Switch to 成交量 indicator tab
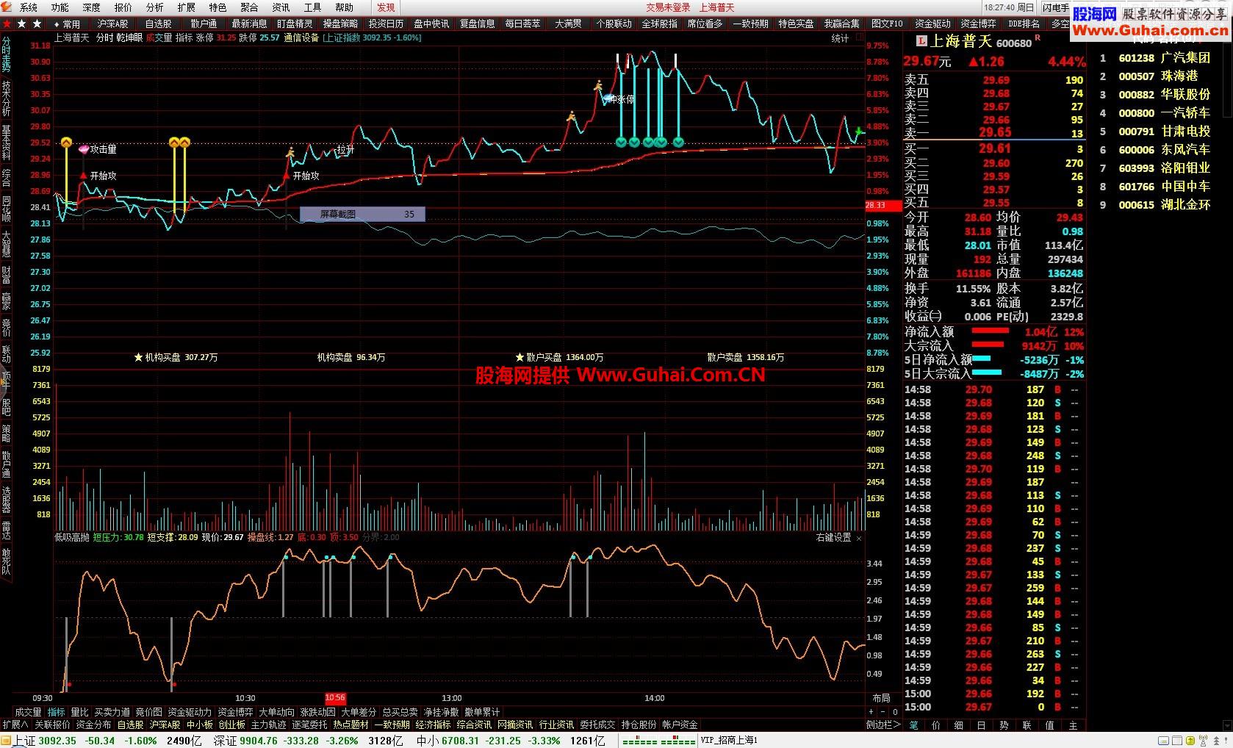1233x748 pixels. coord(28,712)
